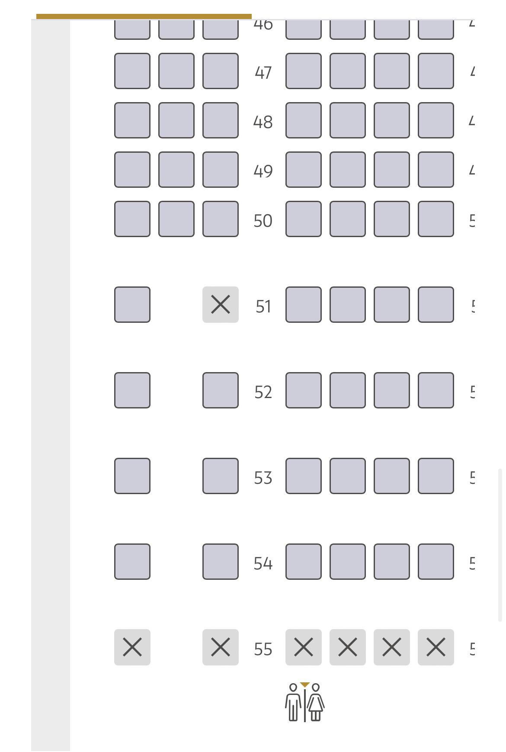The height and width of the screenshot is (752, 506).
Task: Select the leftmost seat in row 47
Action: click(132, 71)
